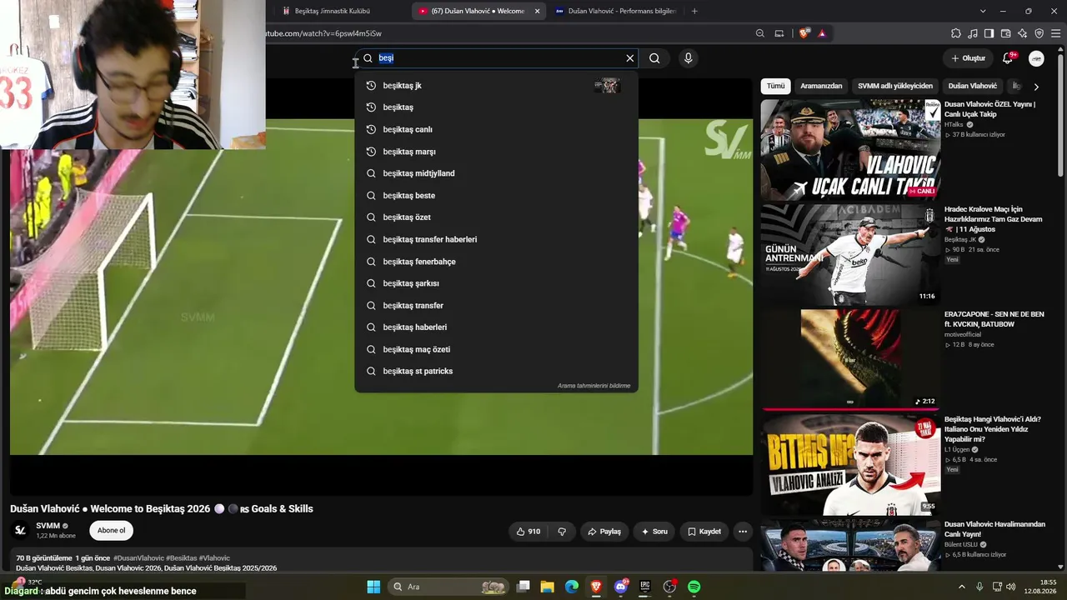
Task: Open the SVMM channel name link
Action: click(48, 526)
